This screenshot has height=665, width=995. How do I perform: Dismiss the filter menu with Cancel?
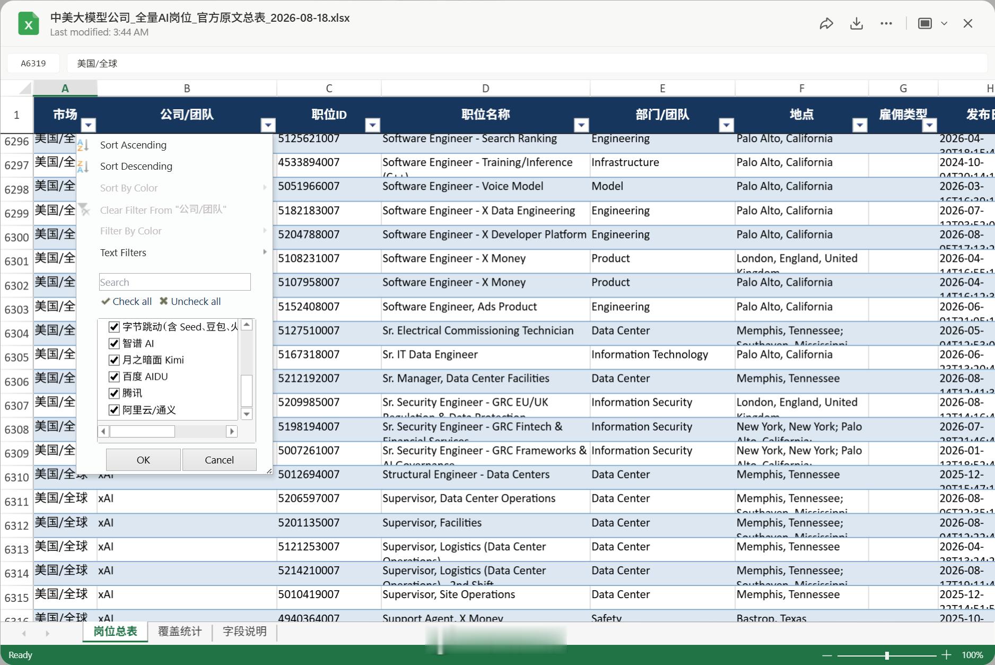click(x=219, y=460)
